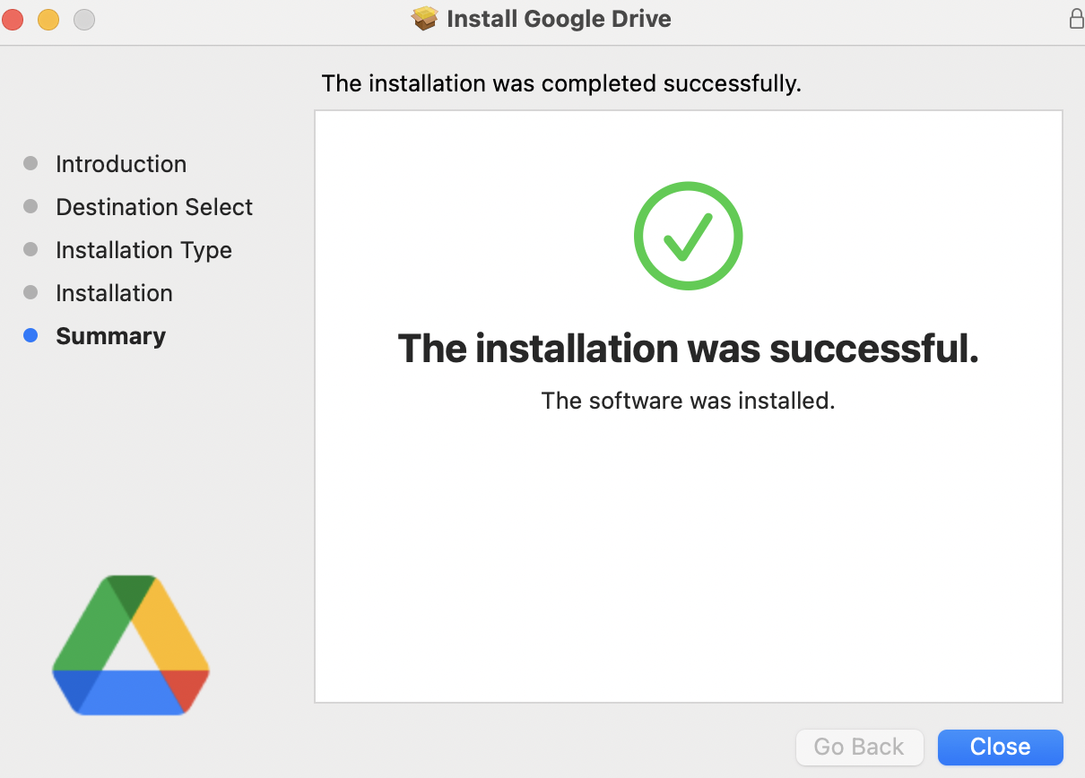Click the Close button
1085x778 pixels.
point(1000,747)
